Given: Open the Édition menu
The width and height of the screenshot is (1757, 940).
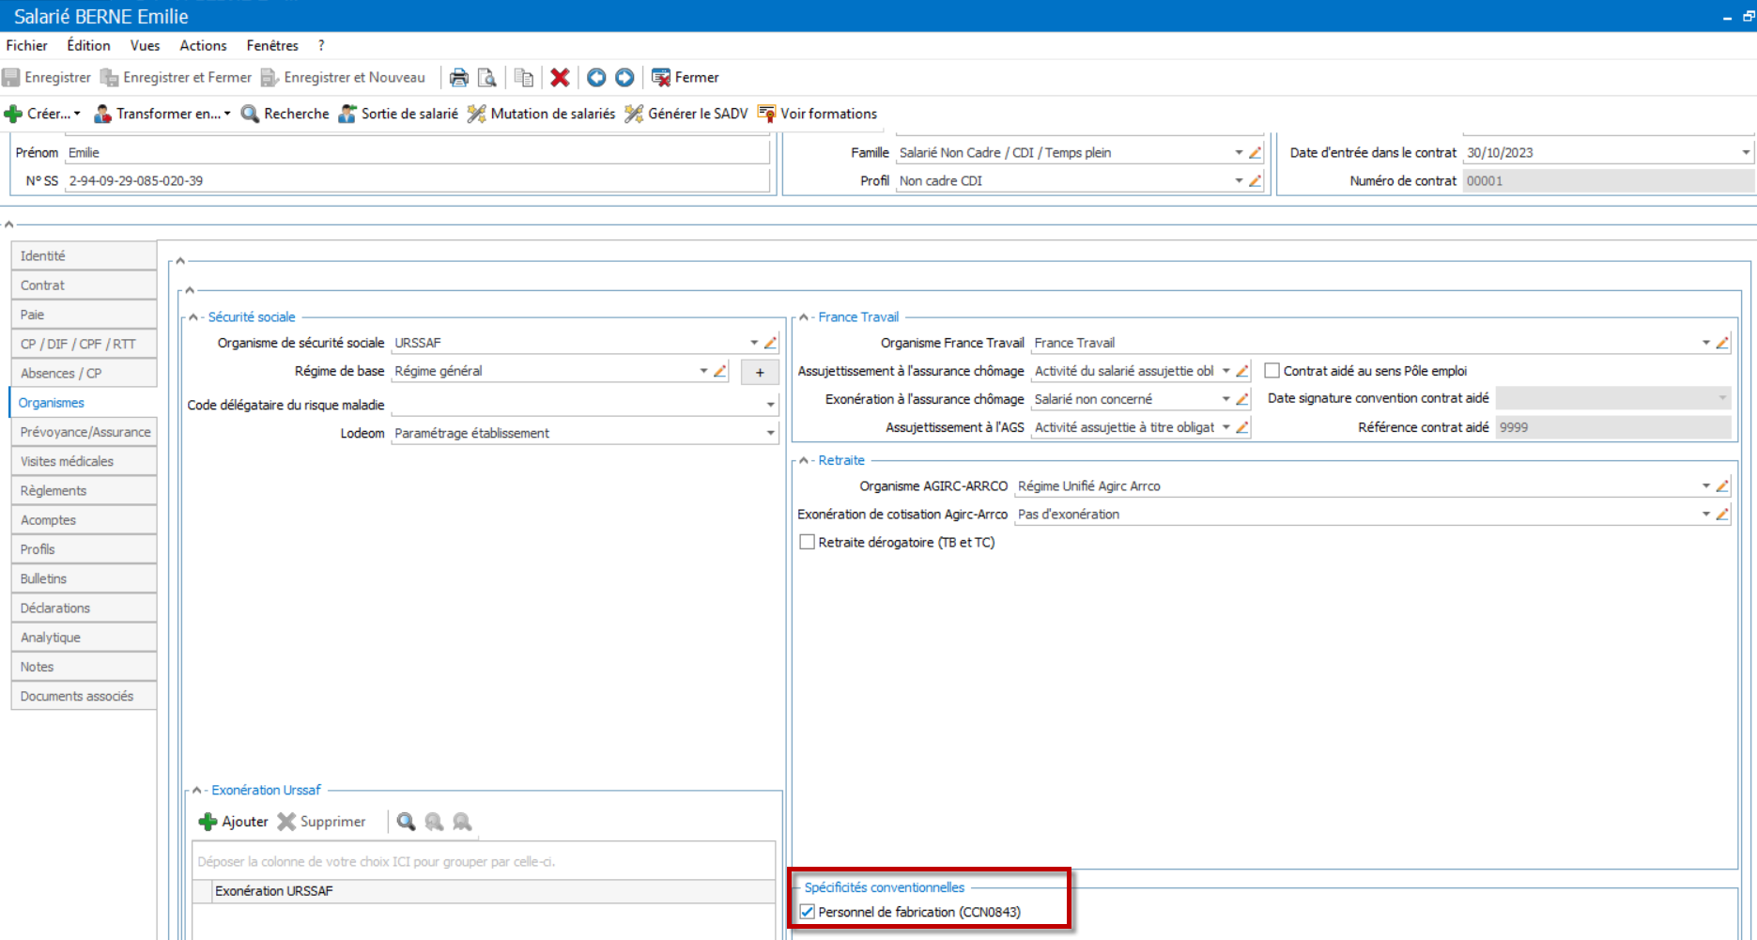Looking at the screenshot, I should click(x=88, y=45).
